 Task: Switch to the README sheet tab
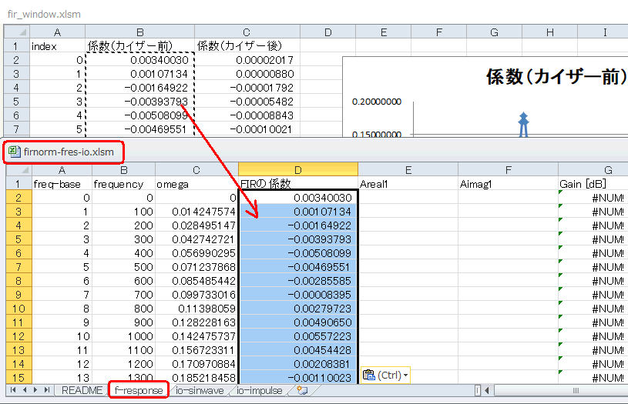pos(82,390)
